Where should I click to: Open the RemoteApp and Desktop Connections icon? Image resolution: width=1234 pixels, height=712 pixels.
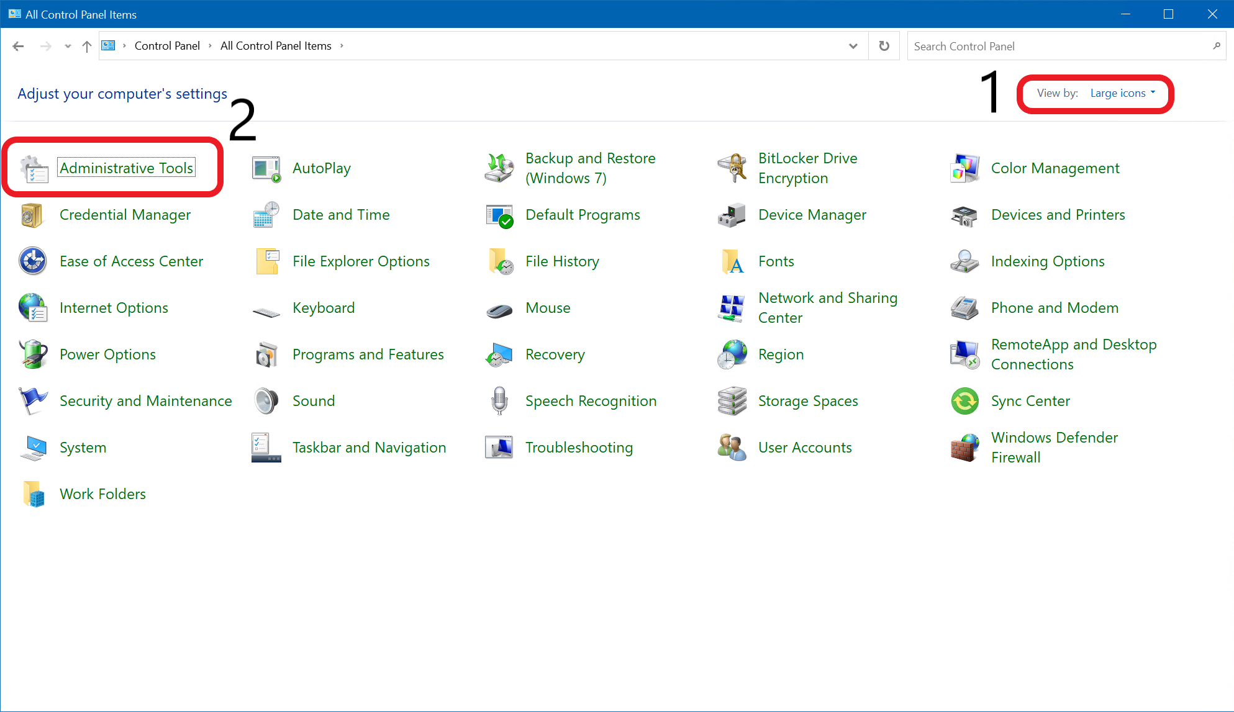965,355
